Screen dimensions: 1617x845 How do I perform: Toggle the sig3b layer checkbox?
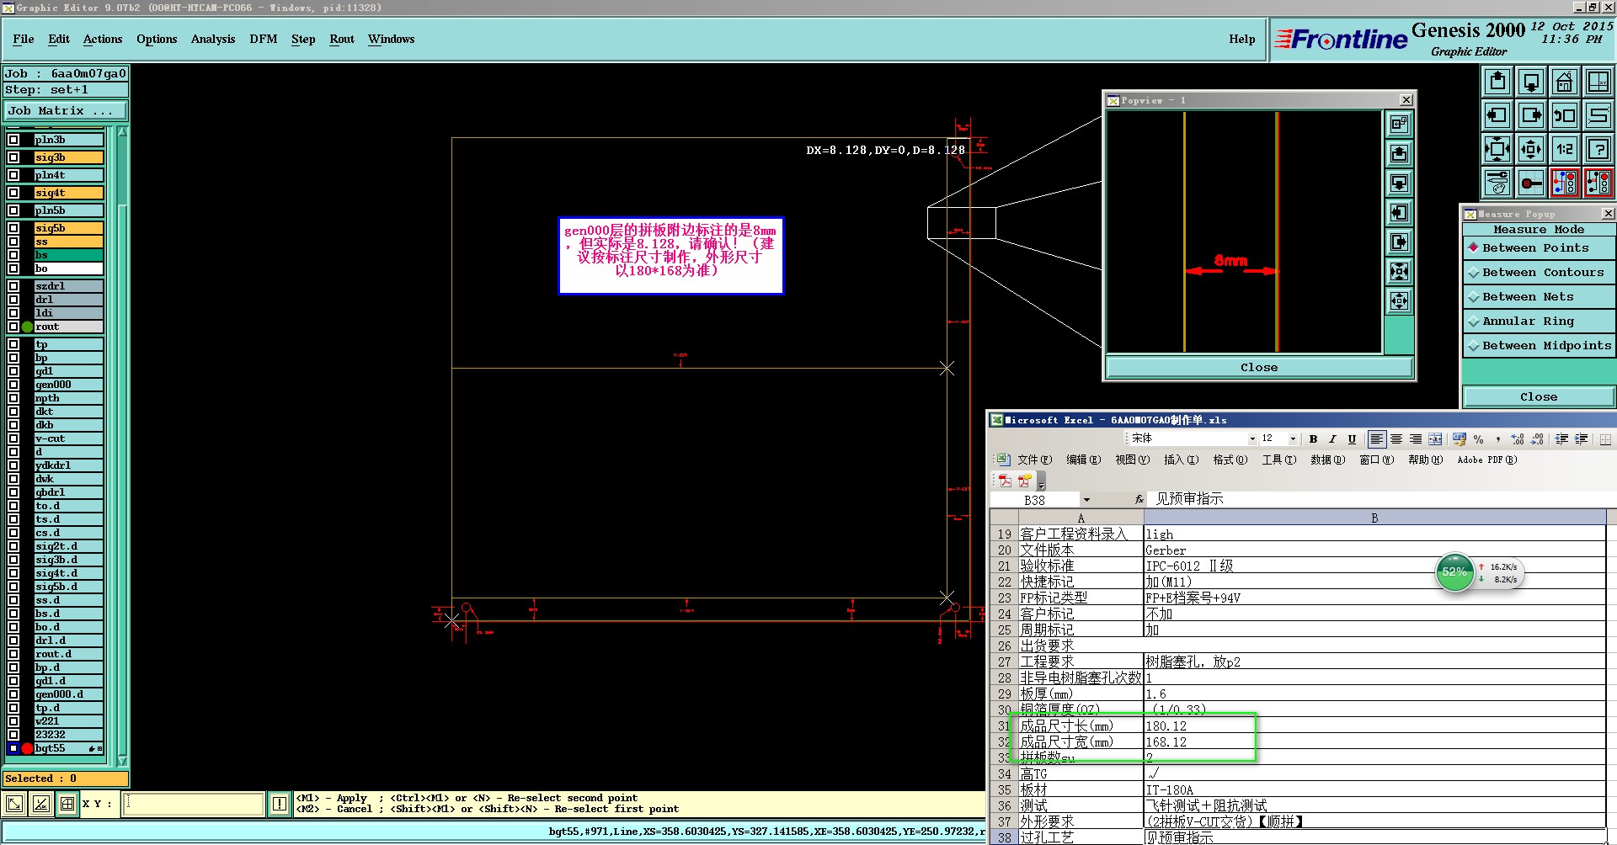coord(13,157)
